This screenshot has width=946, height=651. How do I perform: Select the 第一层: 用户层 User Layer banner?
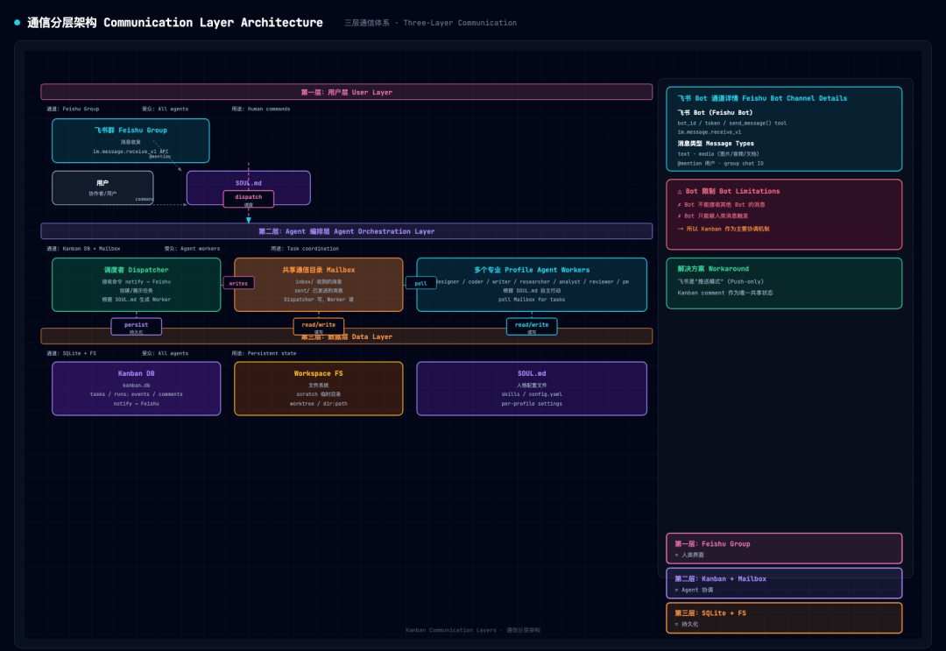coord(346,92)
